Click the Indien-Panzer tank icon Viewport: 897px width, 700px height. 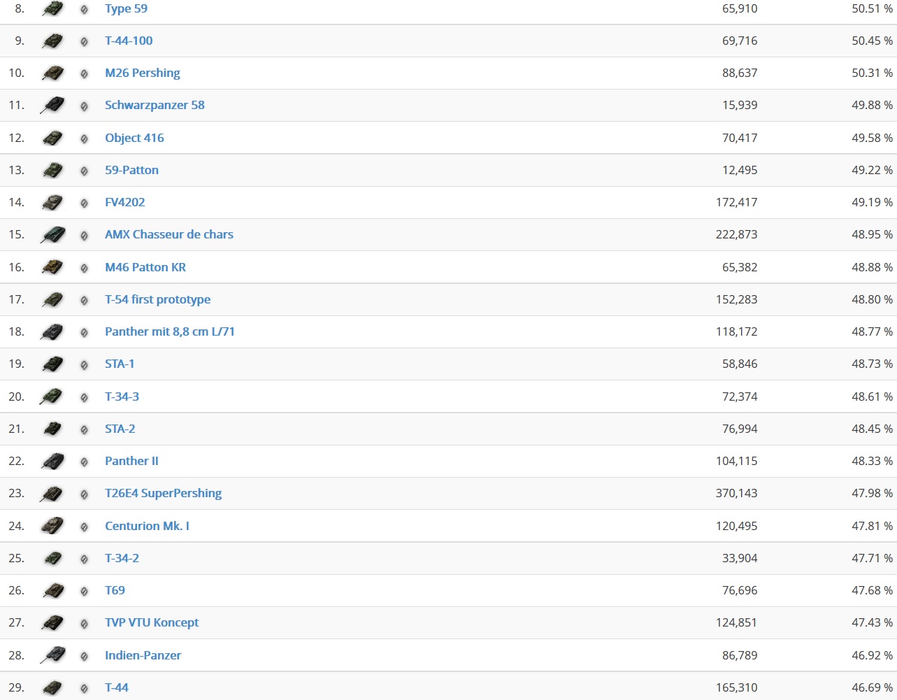coord(52,655)
